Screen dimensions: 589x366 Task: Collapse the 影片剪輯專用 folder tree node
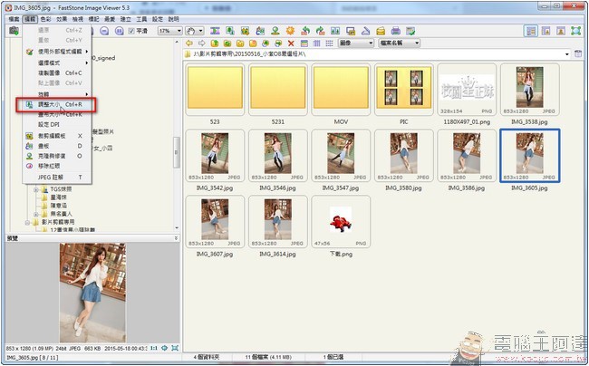[27, 223]
